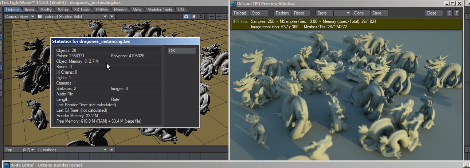The image size is (470, 168).
Task: Click 'Samples: 250' in IPR Info
Action: click(x=263, y=21)
